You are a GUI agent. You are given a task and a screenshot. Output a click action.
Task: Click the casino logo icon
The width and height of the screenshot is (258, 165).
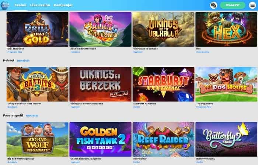point(5,5)
